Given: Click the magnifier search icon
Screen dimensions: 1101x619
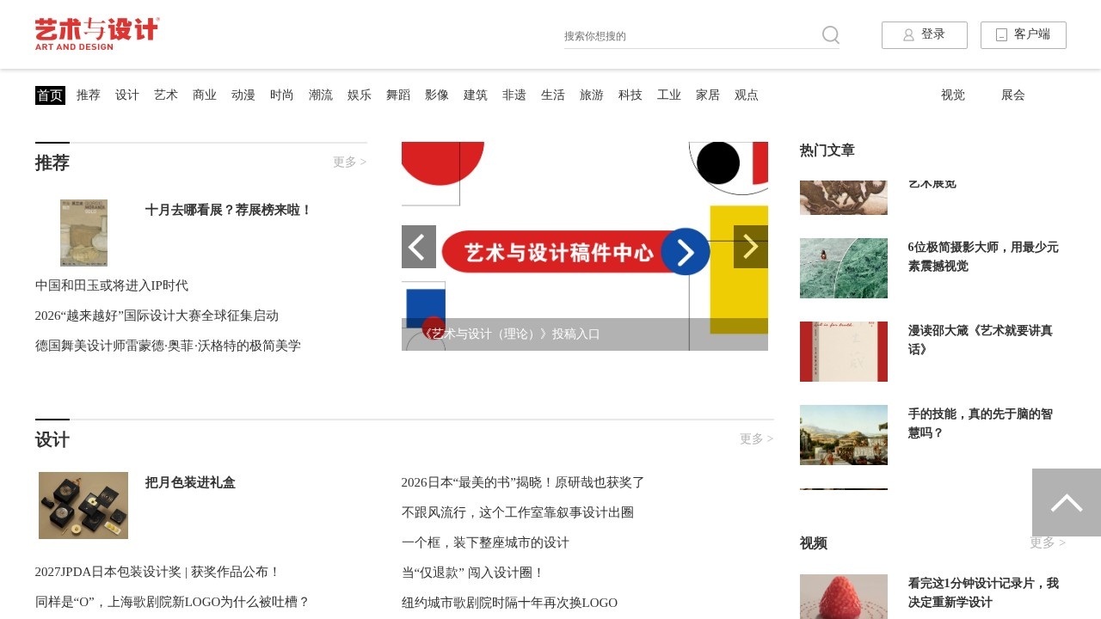Looking at the screenshot, I should pyautogui.click(x=830, y=35).
